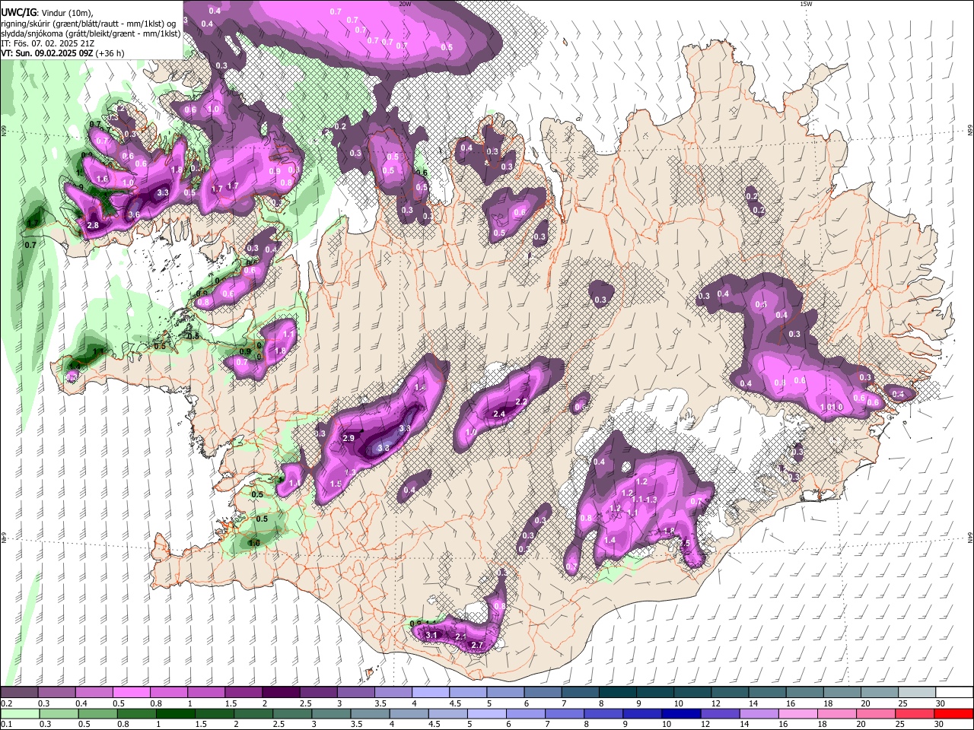Click the white 30 swatch ending the snow legend
Image resolution: width=974 pixels, height=730 pixels.
(x=955, y=692)
